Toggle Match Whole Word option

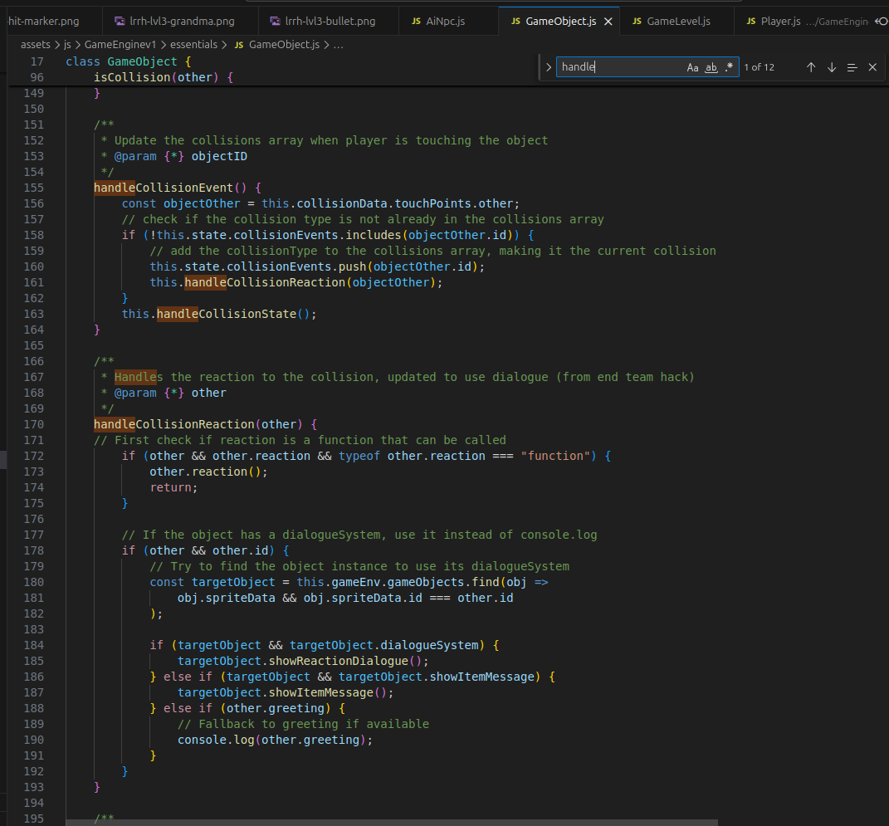(711, 67)
